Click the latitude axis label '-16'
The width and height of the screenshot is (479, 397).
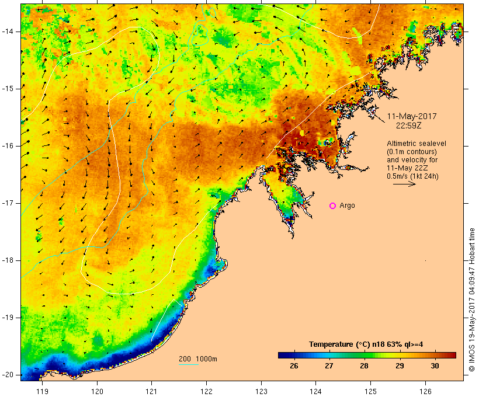tap(8, 146)
